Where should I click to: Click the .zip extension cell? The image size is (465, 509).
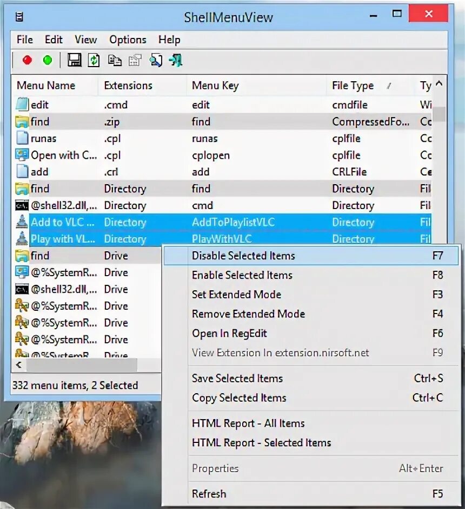[x=112, y=122]
